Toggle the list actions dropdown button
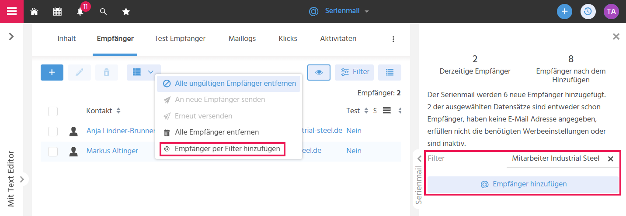 144,72
